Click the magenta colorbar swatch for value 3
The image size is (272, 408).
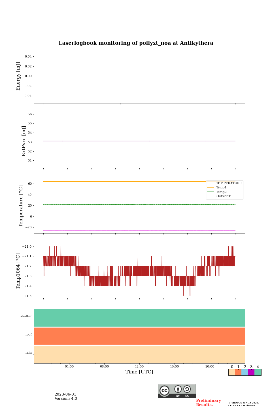pos(251,372)
